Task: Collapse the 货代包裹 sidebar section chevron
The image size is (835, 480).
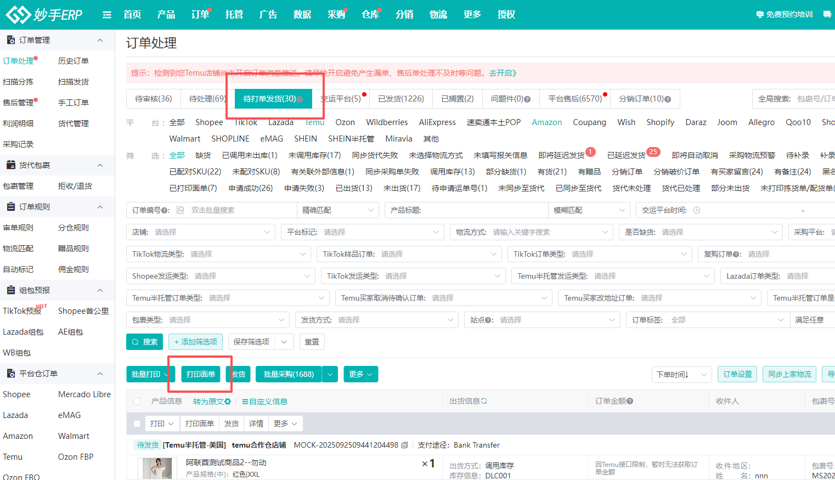Action: pyautogui.click(x=100, y=165)
